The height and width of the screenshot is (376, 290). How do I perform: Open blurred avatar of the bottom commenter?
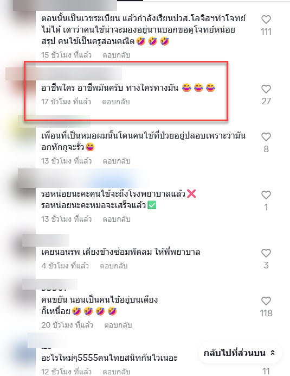(x=22, y=355)
